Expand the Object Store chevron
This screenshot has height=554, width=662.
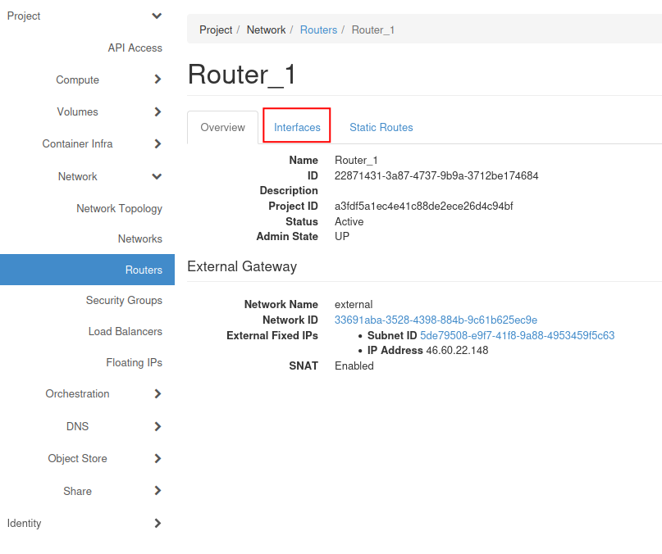pyautogui.click(x=158, y=459)
